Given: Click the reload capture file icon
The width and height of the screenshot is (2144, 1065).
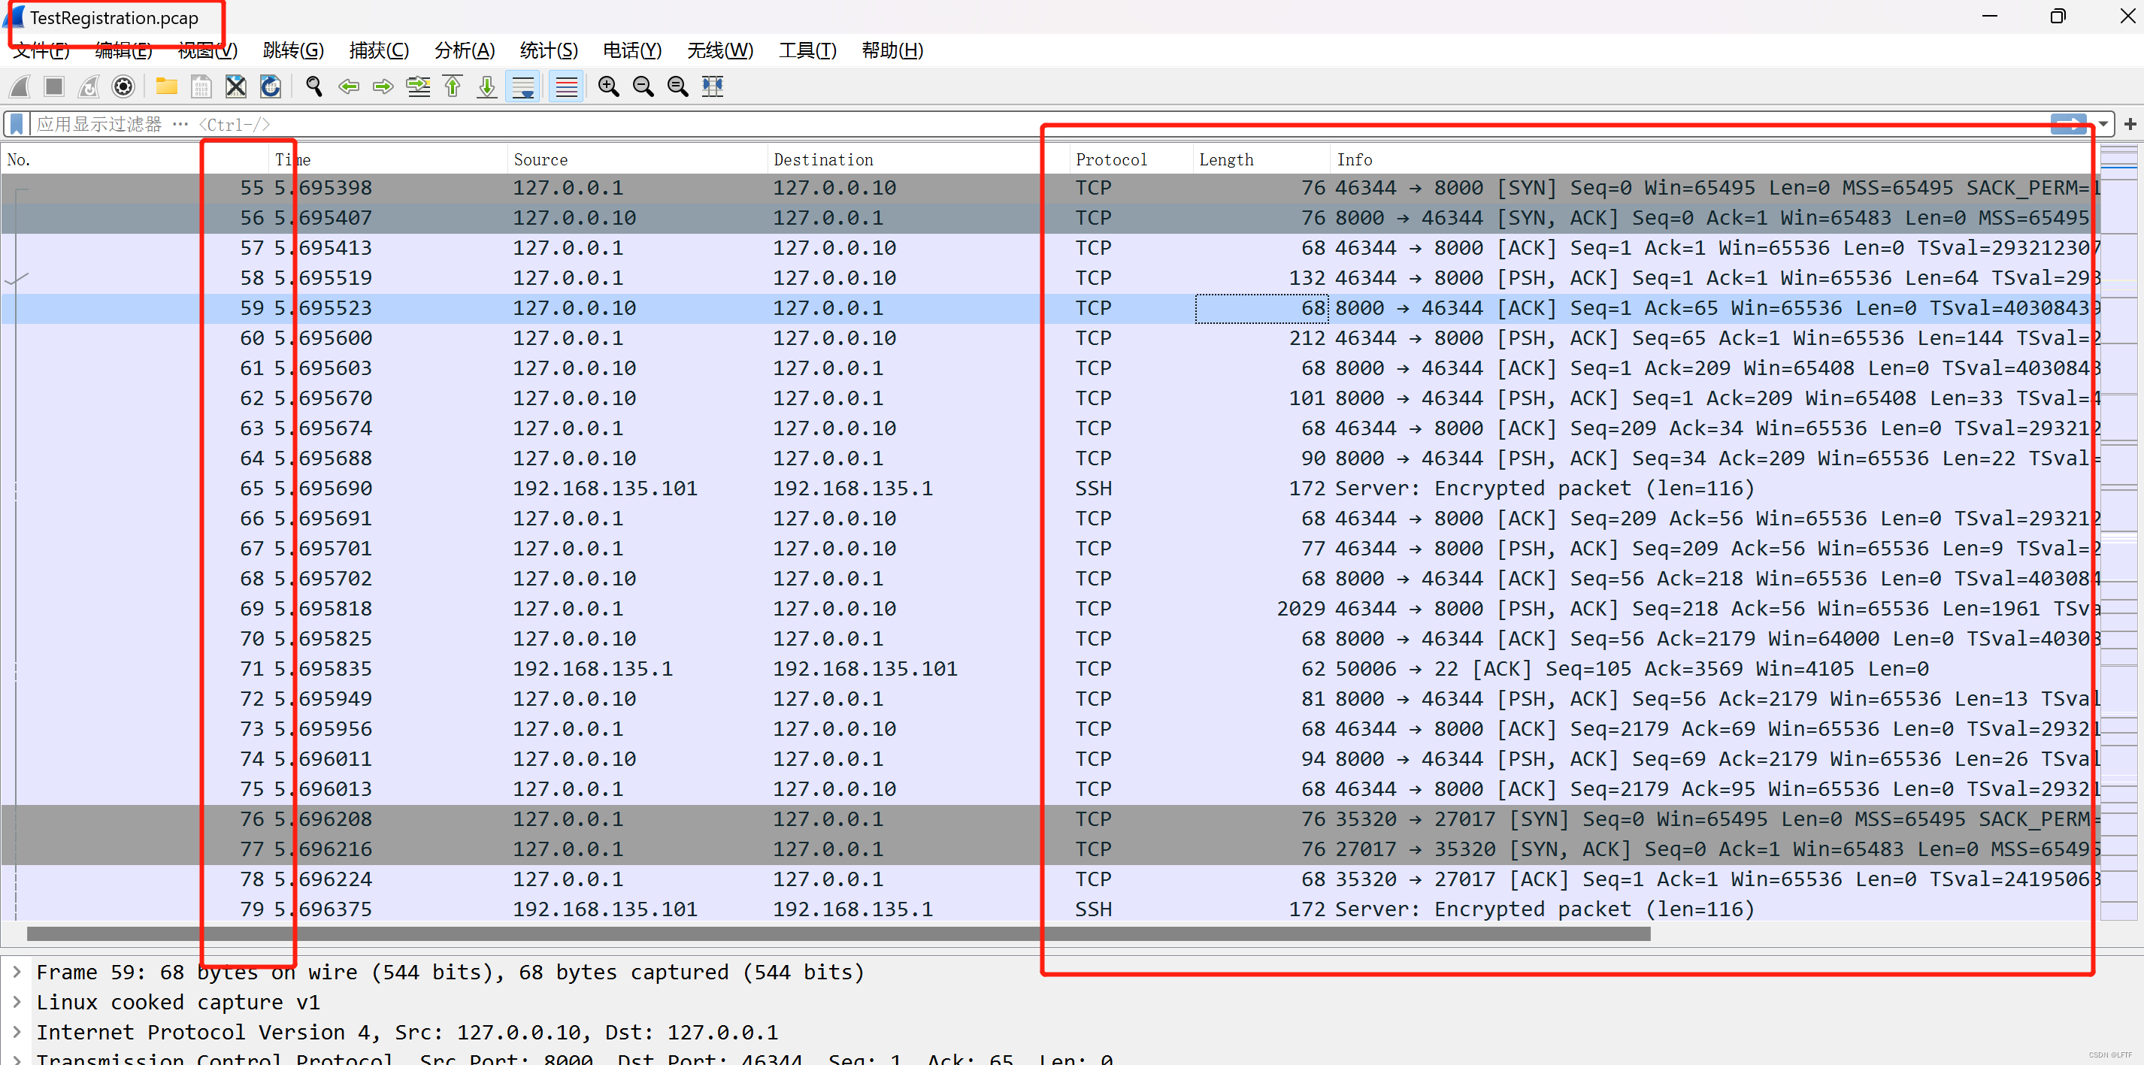Looking at the screenshot, I should [x=271, y=86].
